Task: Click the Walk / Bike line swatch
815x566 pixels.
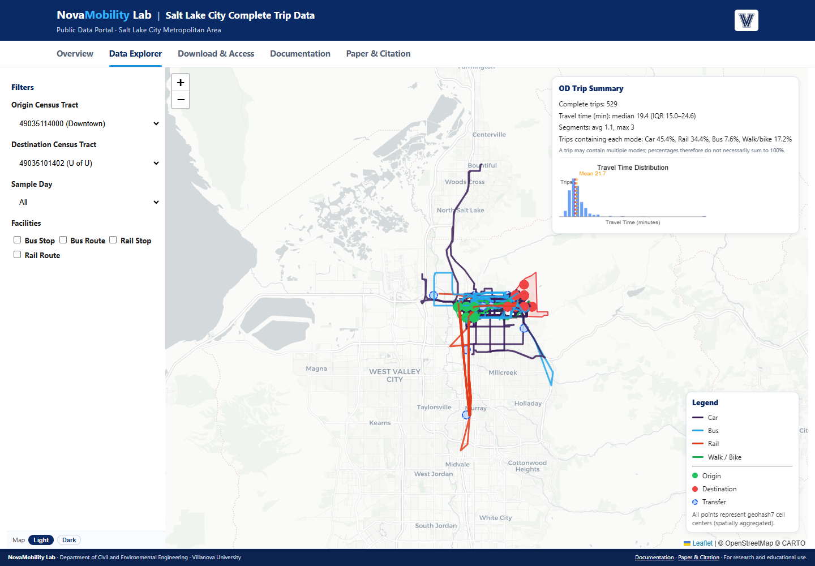Action: [x=698, y=457]
